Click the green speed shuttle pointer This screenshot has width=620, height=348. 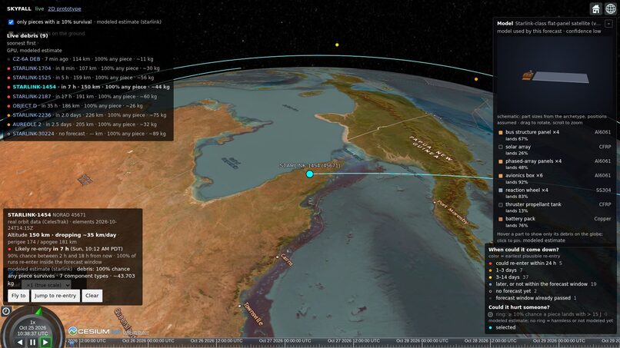click(38, 312)
